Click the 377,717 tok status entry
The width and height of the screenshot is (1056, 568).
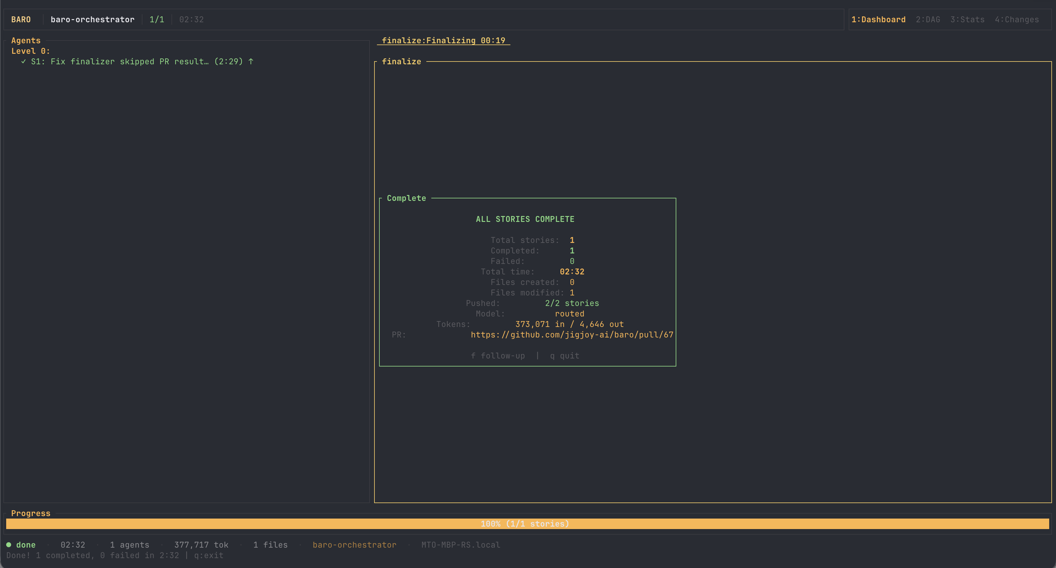(x=201, y=545)
